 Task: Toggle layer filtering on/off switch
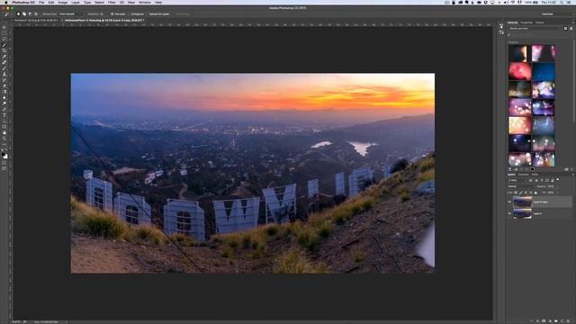tap(558, 180)
